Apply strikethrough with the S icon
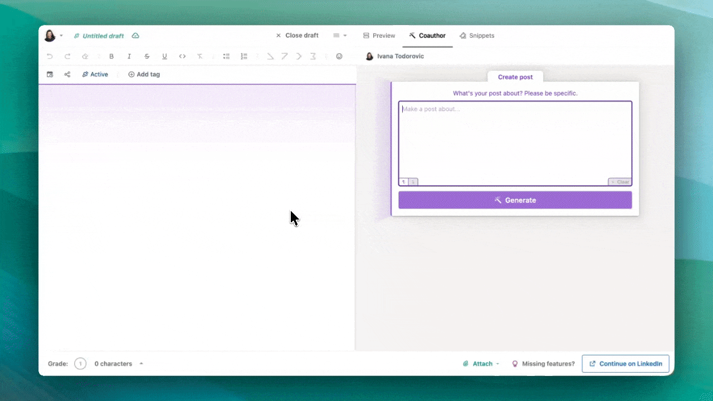713x401 pixels. [x=147, y=56]
